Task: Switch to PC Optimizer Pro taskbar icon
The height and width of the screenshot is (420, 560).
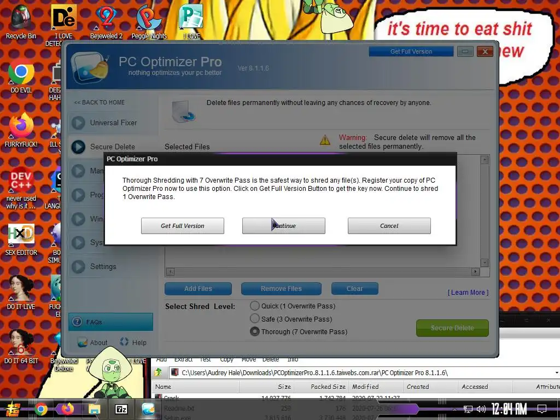Action: (148, 409)
